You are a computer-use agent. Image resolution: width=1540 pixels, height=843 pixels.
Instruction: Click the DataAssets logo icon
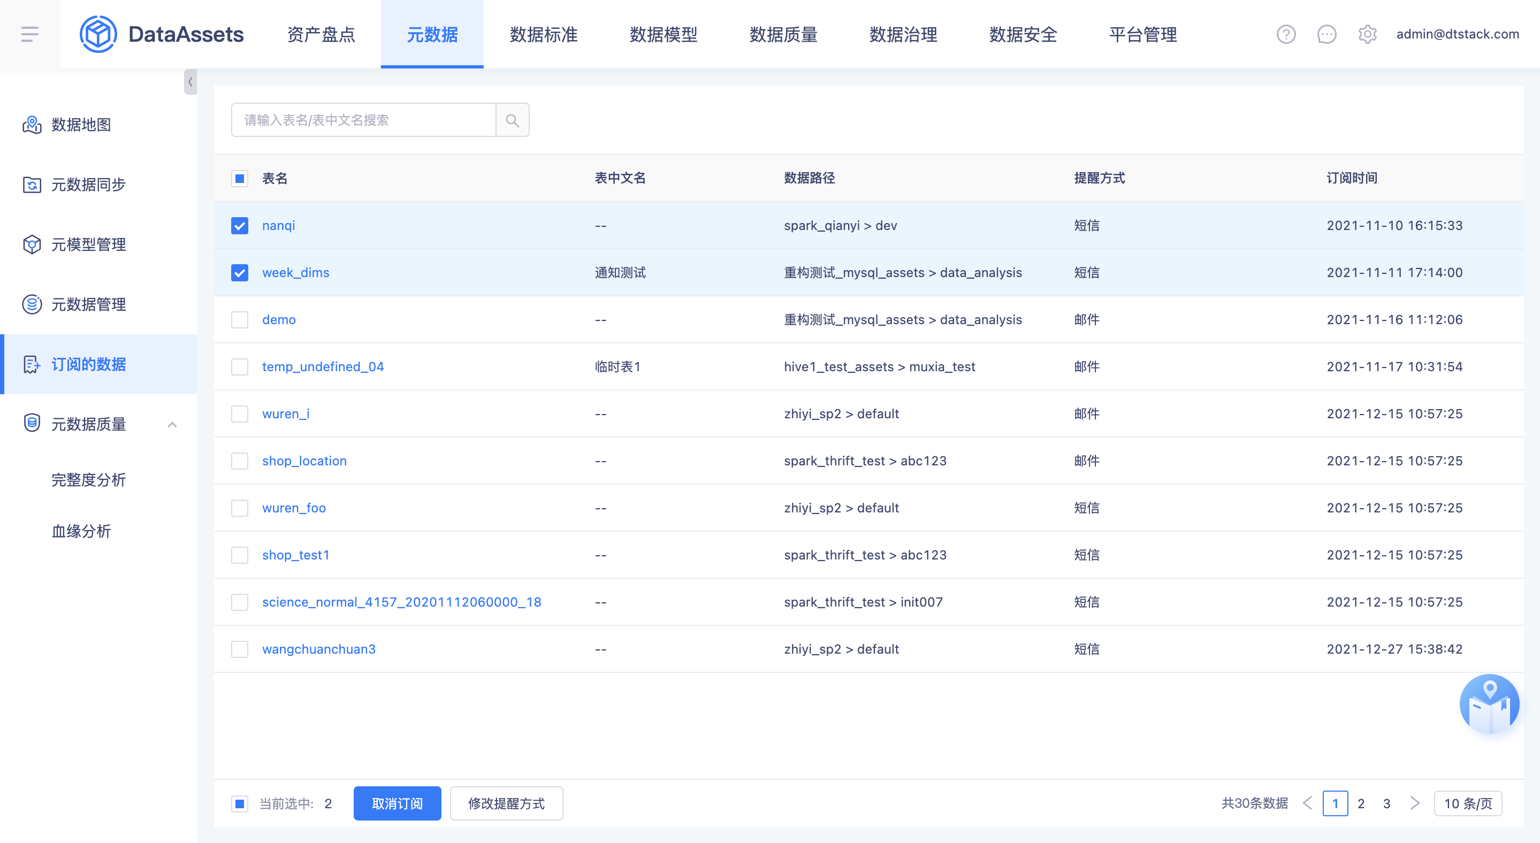pyautogui.click(x=98, y=34)
